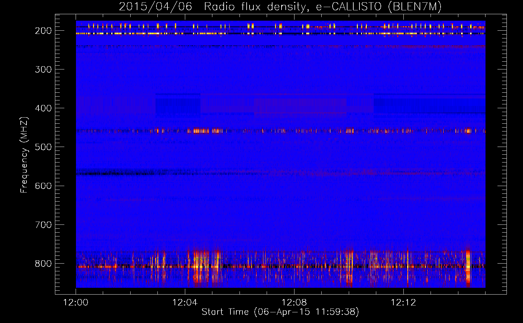
Task: Click the bright orange patch near 460 MHz after 12:14
Action: (468, 131)
